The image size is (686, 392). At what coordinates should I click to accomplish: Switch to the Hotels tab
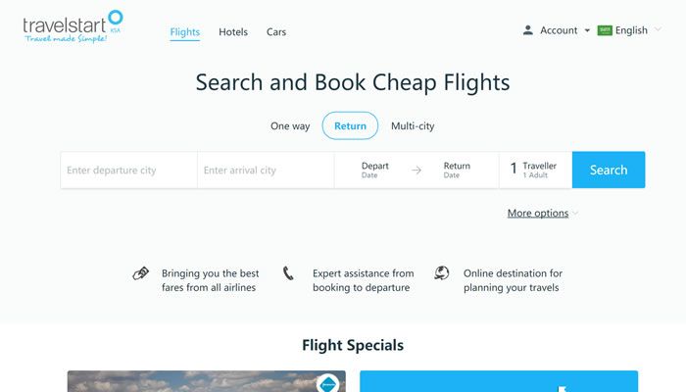point(233,32)
